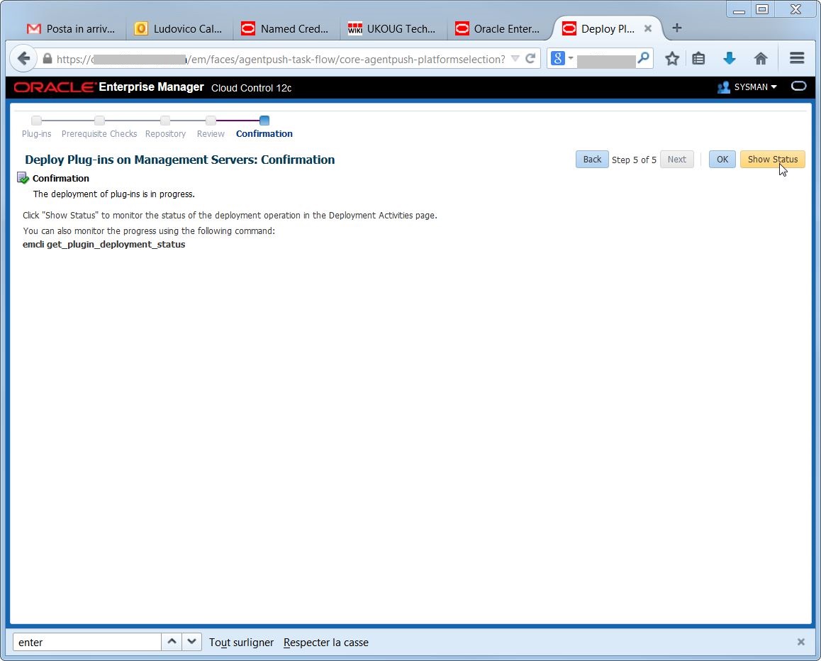This screenshot has width=821, height=661.
Task: Open Google search engine selector
Action: point(562,58)
